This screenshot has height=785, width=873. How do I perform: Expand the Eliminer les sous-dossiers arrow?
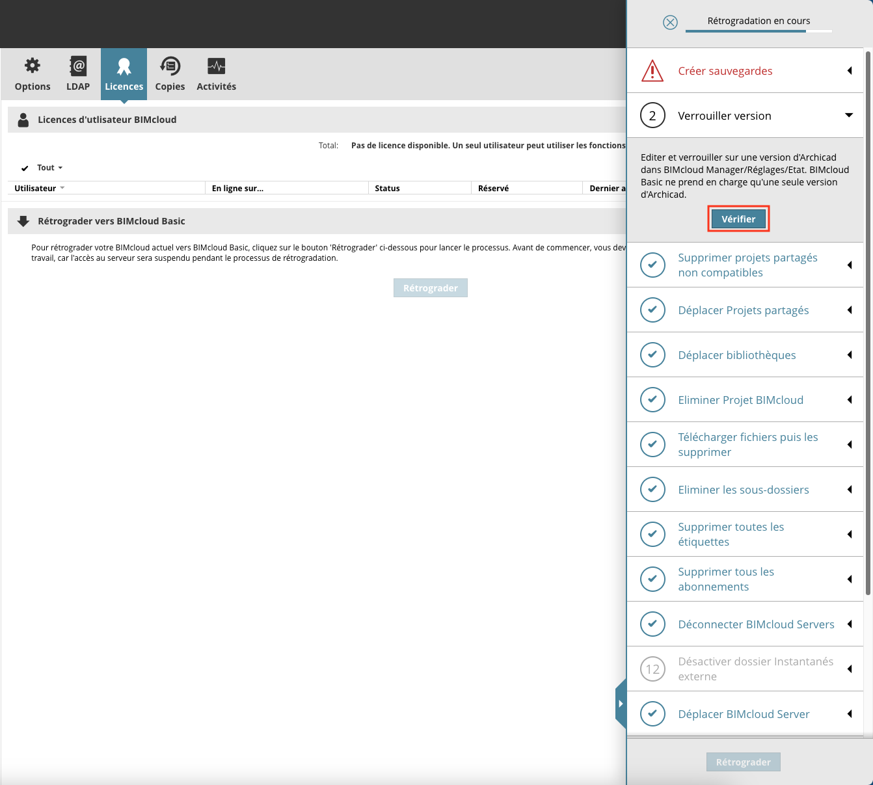point(850,489)
